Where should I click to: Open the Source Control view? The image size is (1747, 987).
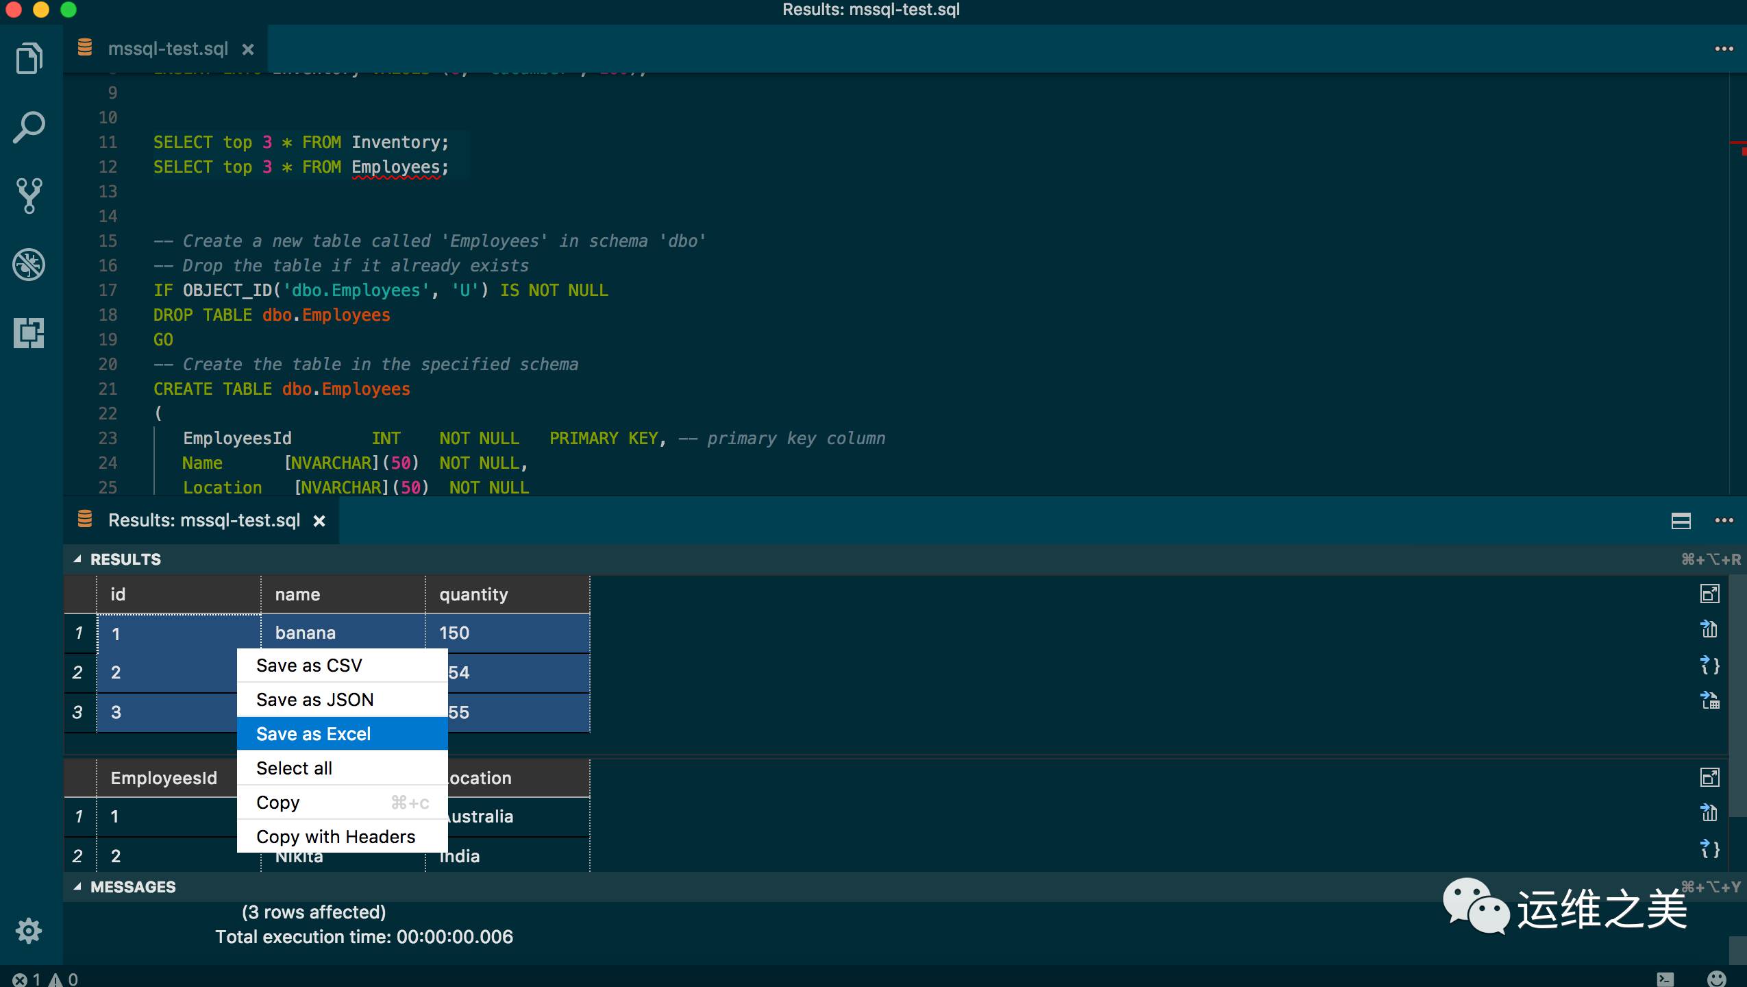click(29, 196)
